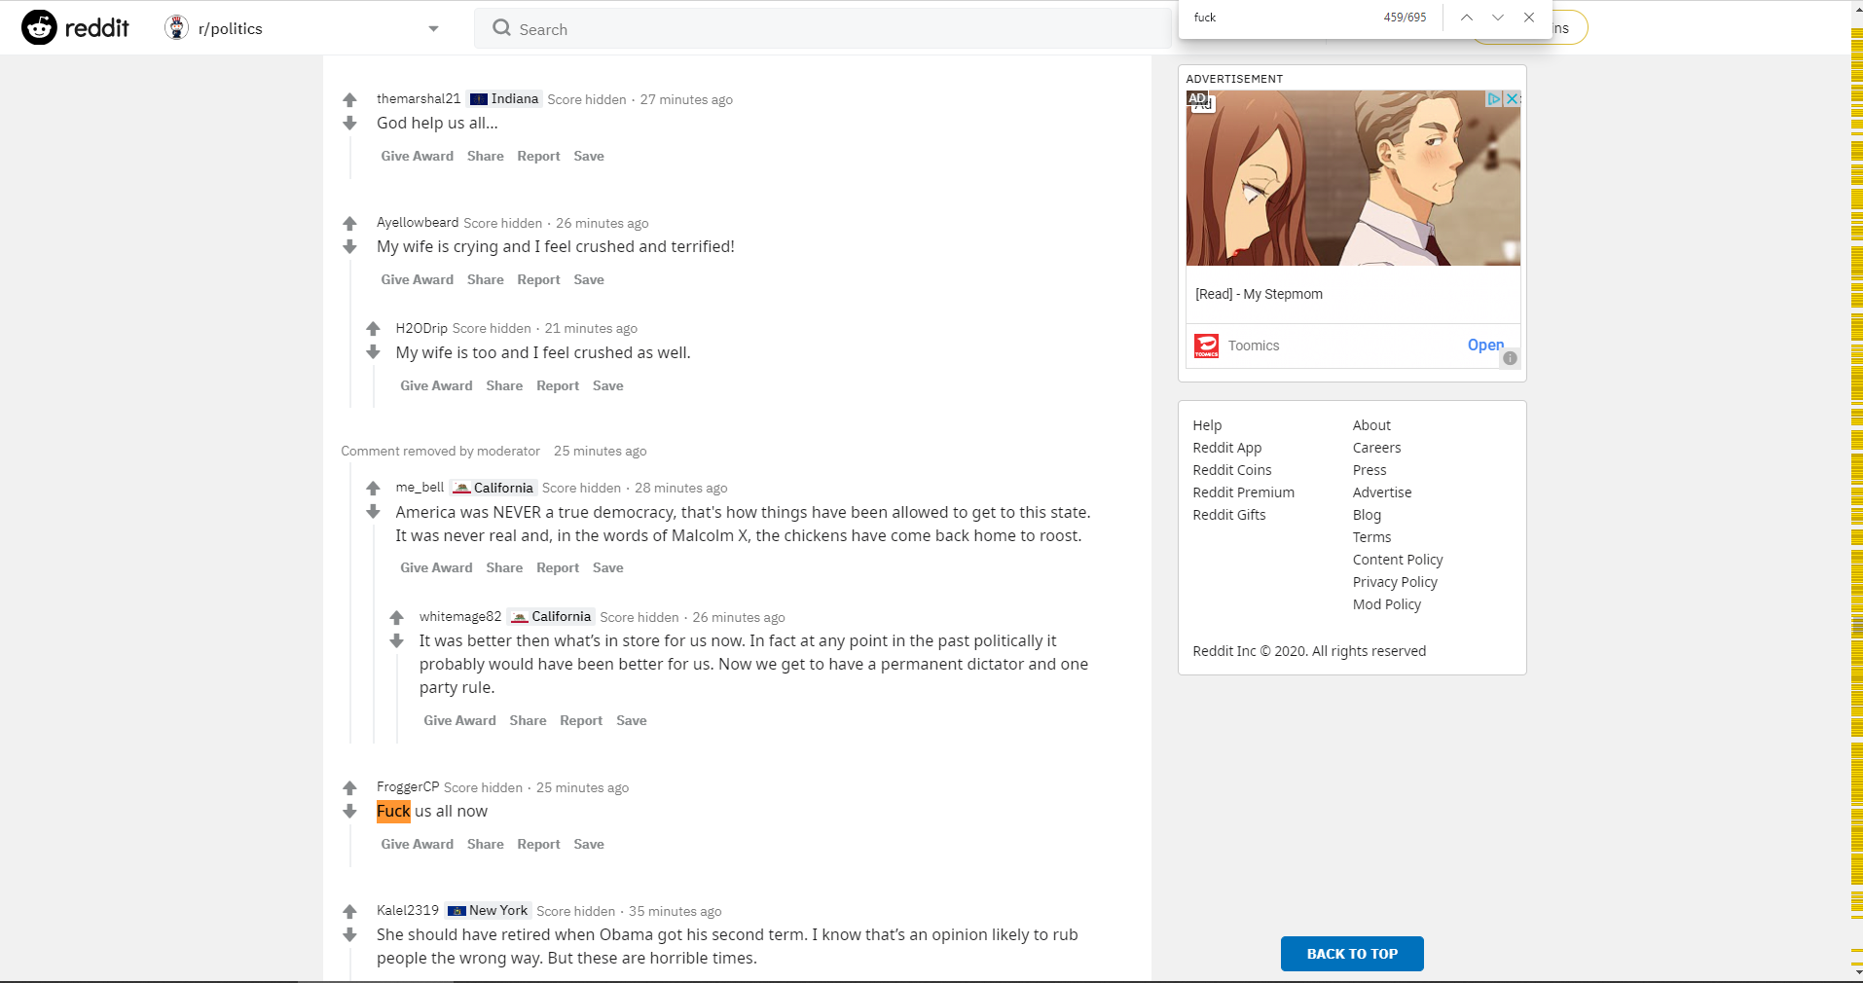1863x983 pixels.
Task: Click me_bell's California flair
Action: [493, 488]
